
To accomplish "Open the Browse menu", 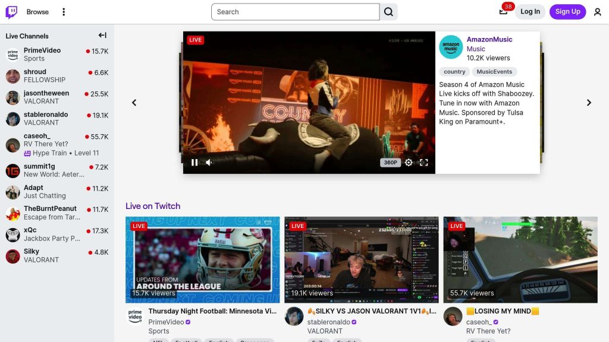I will 37,11.
